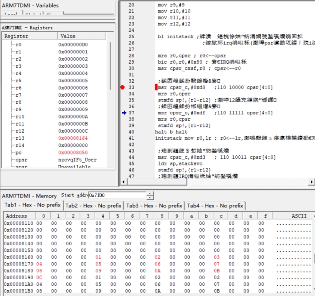The width and height of the screenshot is (315, 296).
Task: Click the red 01 byte in row 0x00008160
Action: tap(98, 257)
